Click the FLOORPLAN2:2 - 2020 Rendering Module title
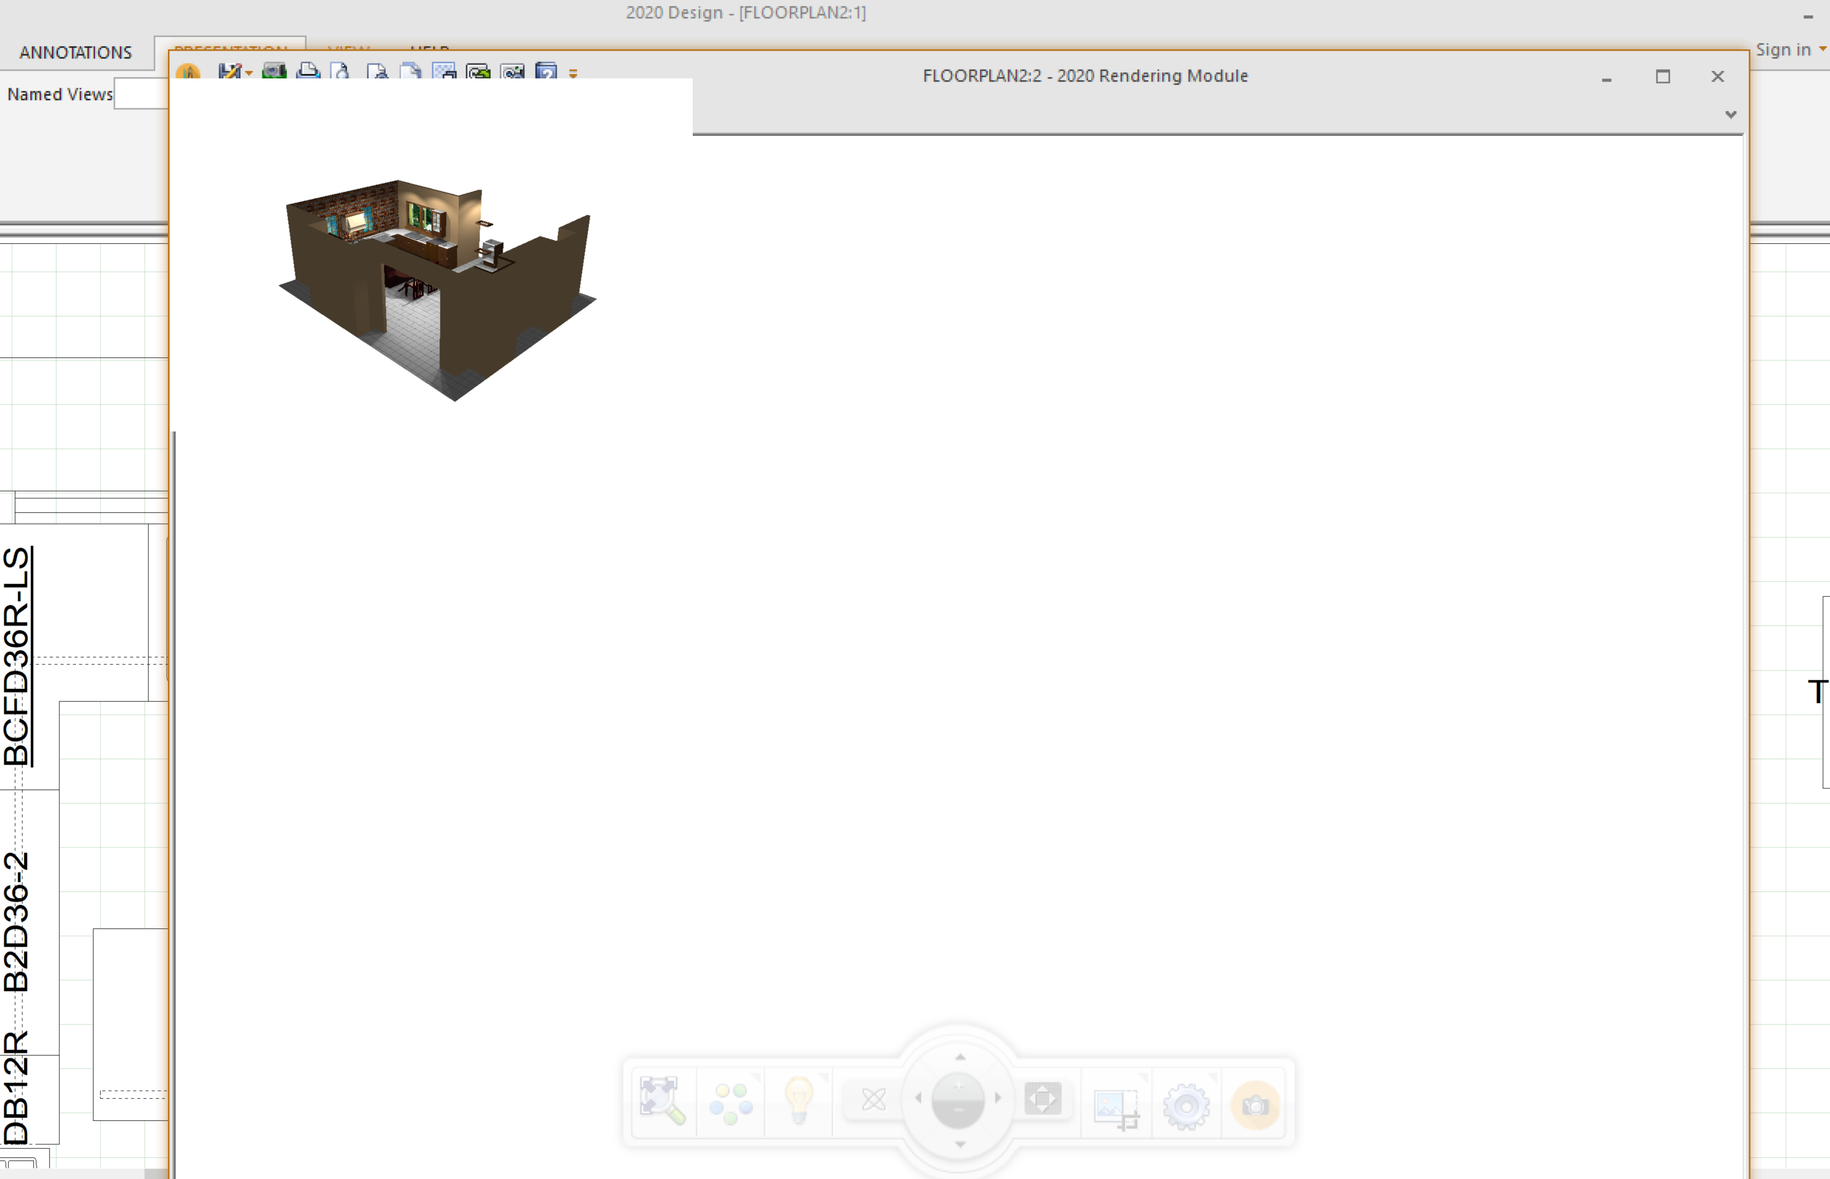This screenshot has height=1179, width=1830. click(x=1085, y=76)
